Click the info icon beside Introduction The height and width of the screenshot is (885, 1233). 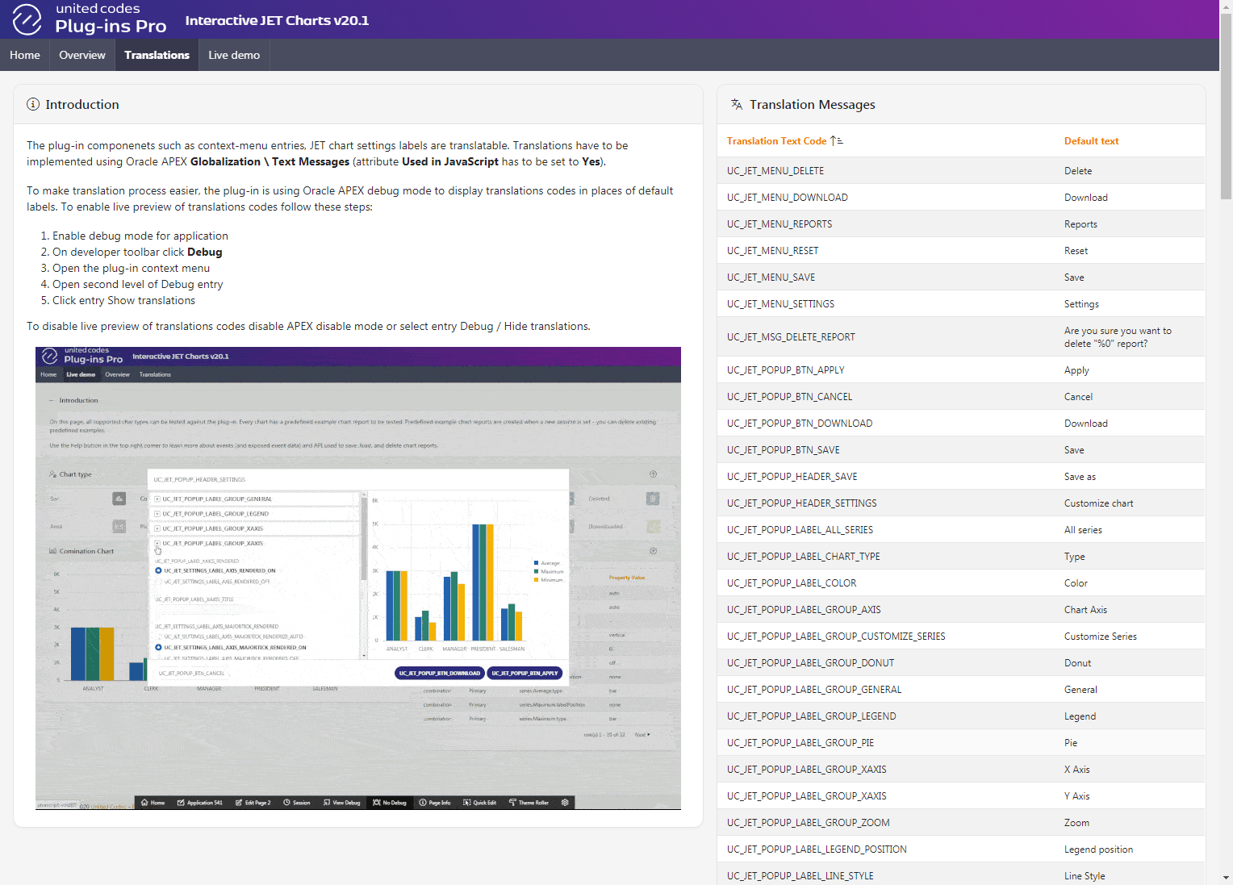coord(33,104)
